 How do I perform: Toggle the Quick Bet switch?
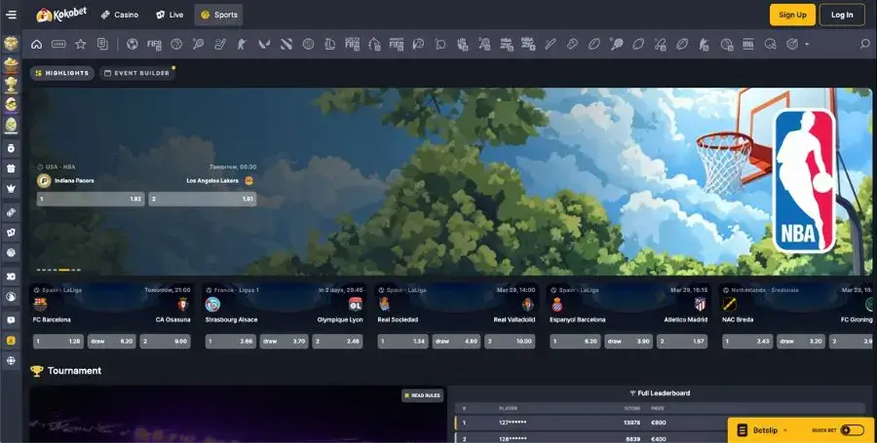[x=853, y=430]
